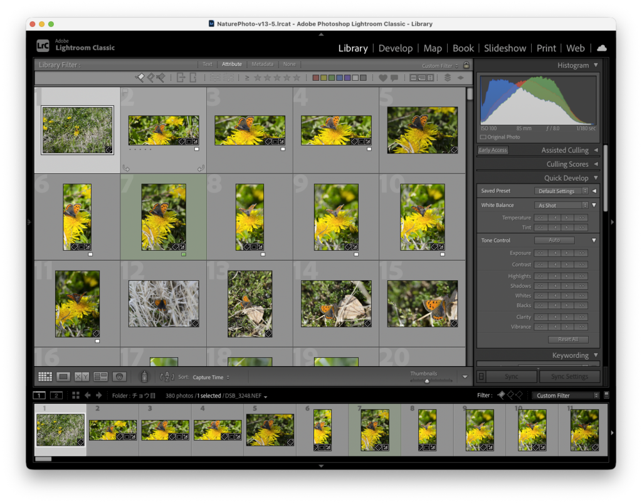Open the Compare view
This screenshot has height=504, width=642.
[x=82, y=376]
